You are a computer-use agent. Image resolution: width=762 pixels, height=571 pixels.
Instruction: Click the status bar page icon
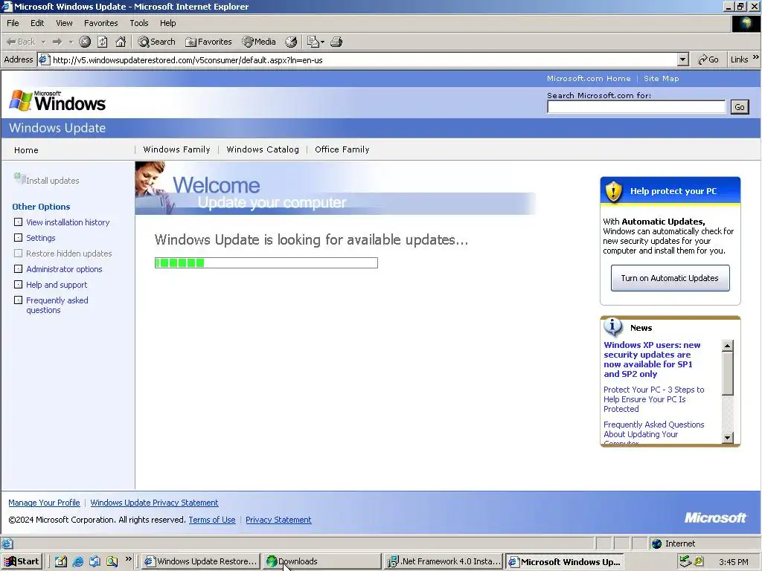7,543
